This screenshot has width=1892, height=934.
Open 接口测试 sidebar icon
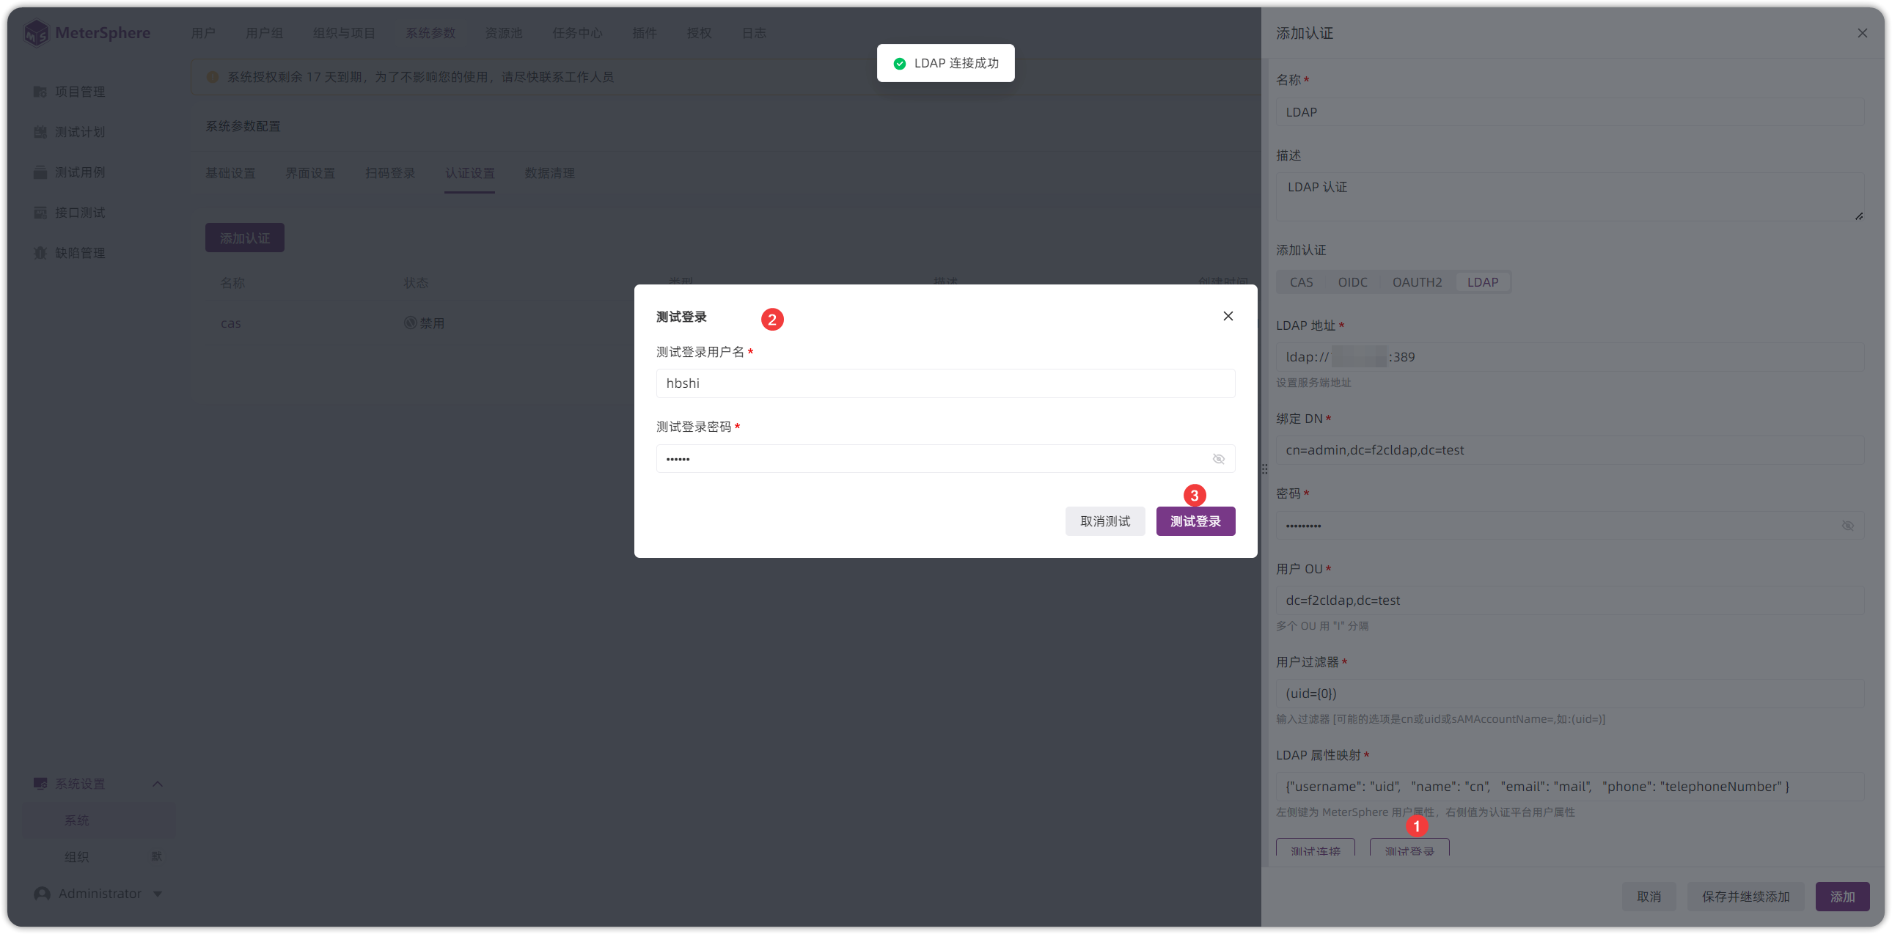click(40, 213)
